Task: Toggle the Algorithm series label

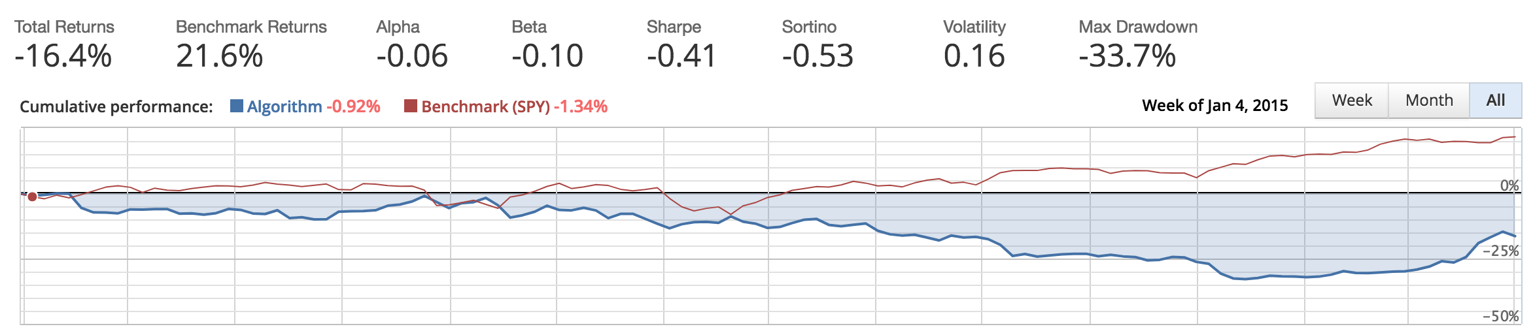Action: [x=284, y=106]
